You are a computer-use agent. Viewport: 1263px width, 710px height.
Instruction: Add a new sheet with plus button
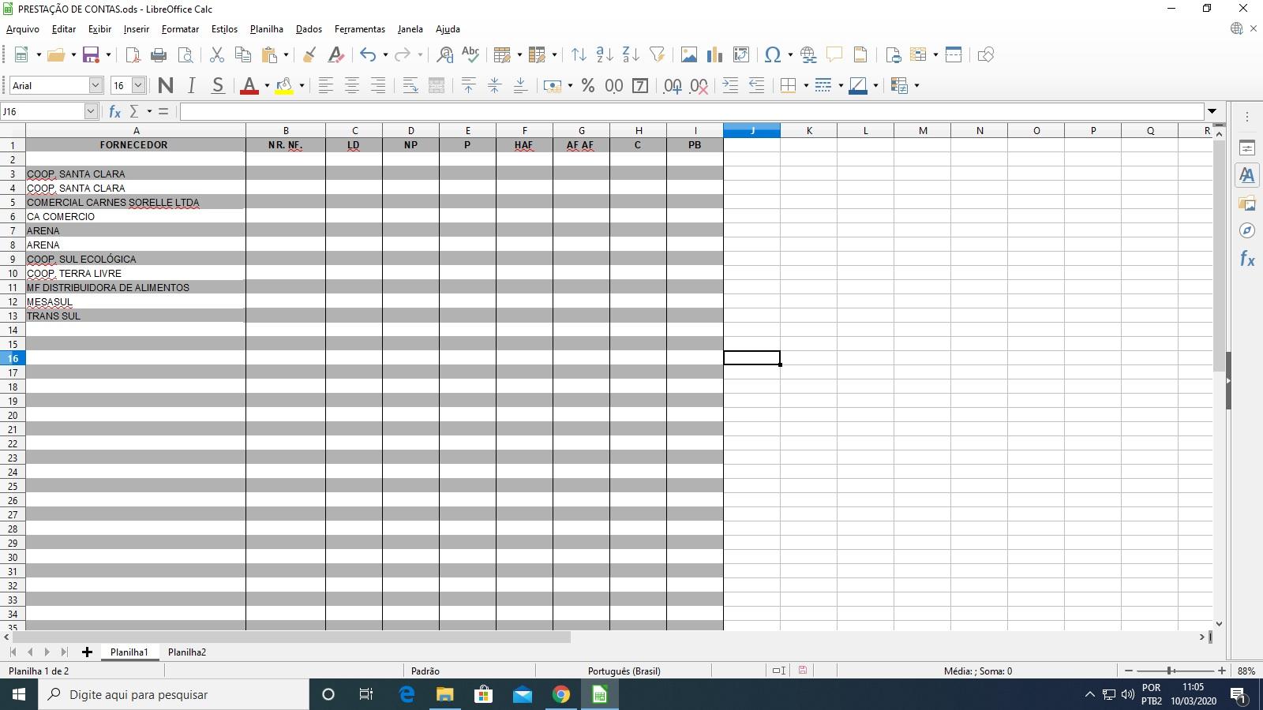click(x=87, y=652)
